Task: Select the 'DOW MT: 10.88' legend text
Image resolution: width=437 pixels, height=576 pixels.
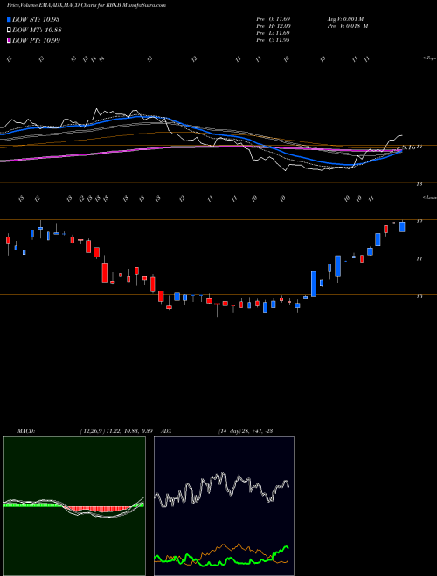Action: [37, 31]
